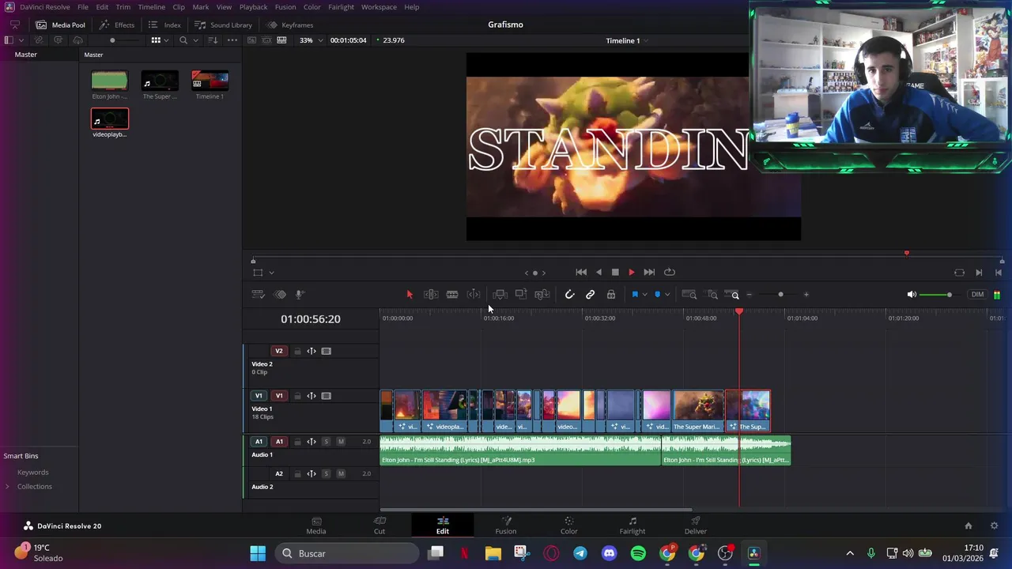Open Timeline View Options icon
Screen dimensions: 1012x569
coord(258,295)
